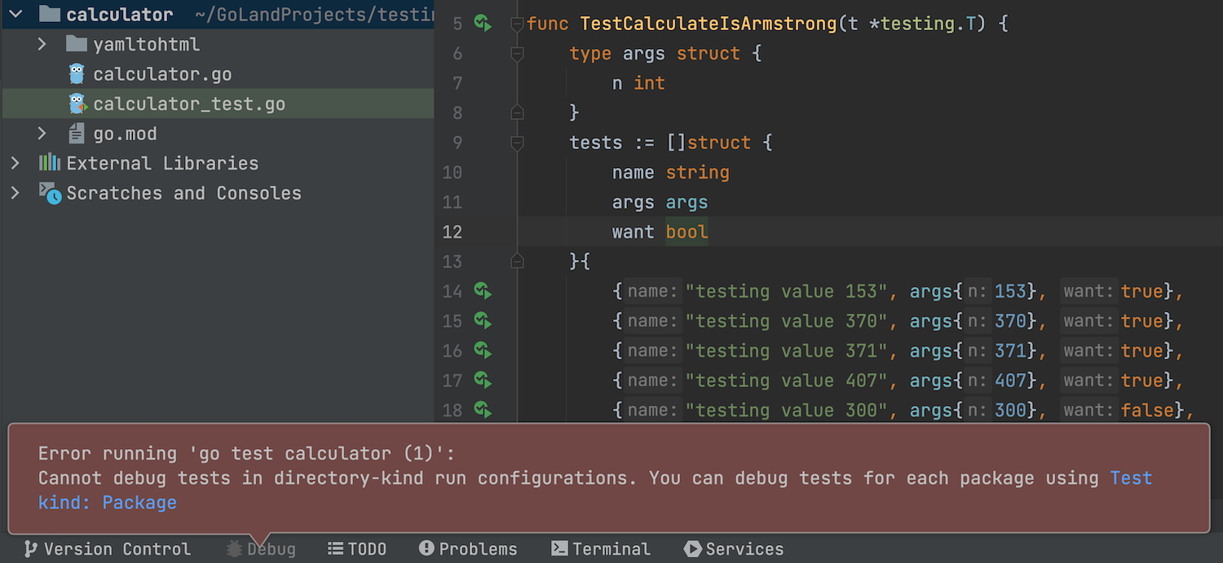The image size is (1223, 563).
Task: Open the Problems tool window
Action: coord(468,549)
